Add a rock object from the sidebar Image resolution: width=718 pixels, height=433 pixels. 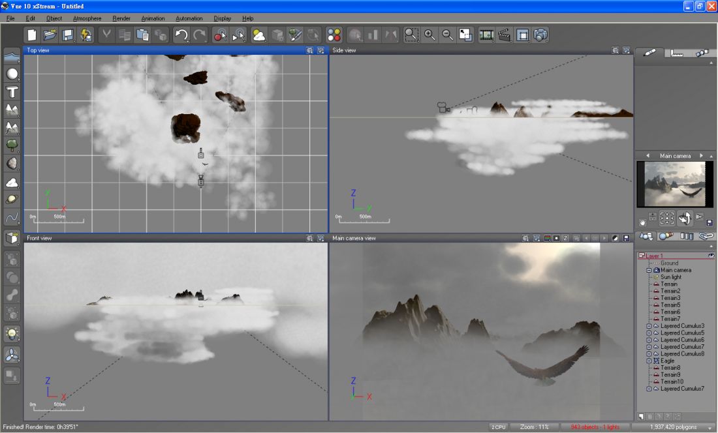pos(12,163)
